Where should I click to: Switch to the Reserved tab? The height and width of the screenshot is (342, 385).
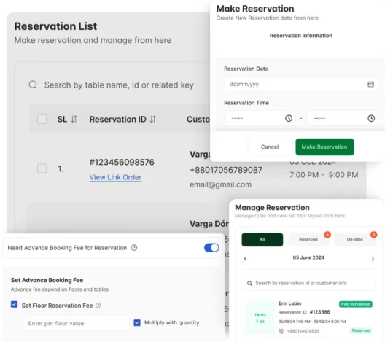[x=308, y=239]
